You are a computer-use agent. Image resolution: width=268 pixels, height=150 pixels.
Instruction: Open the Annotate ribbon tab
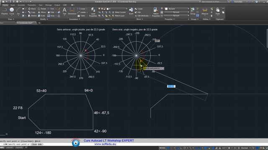pos(21,5)
